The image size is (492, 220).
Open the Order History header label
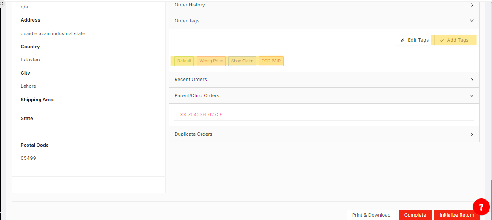[x=190, y=5]
